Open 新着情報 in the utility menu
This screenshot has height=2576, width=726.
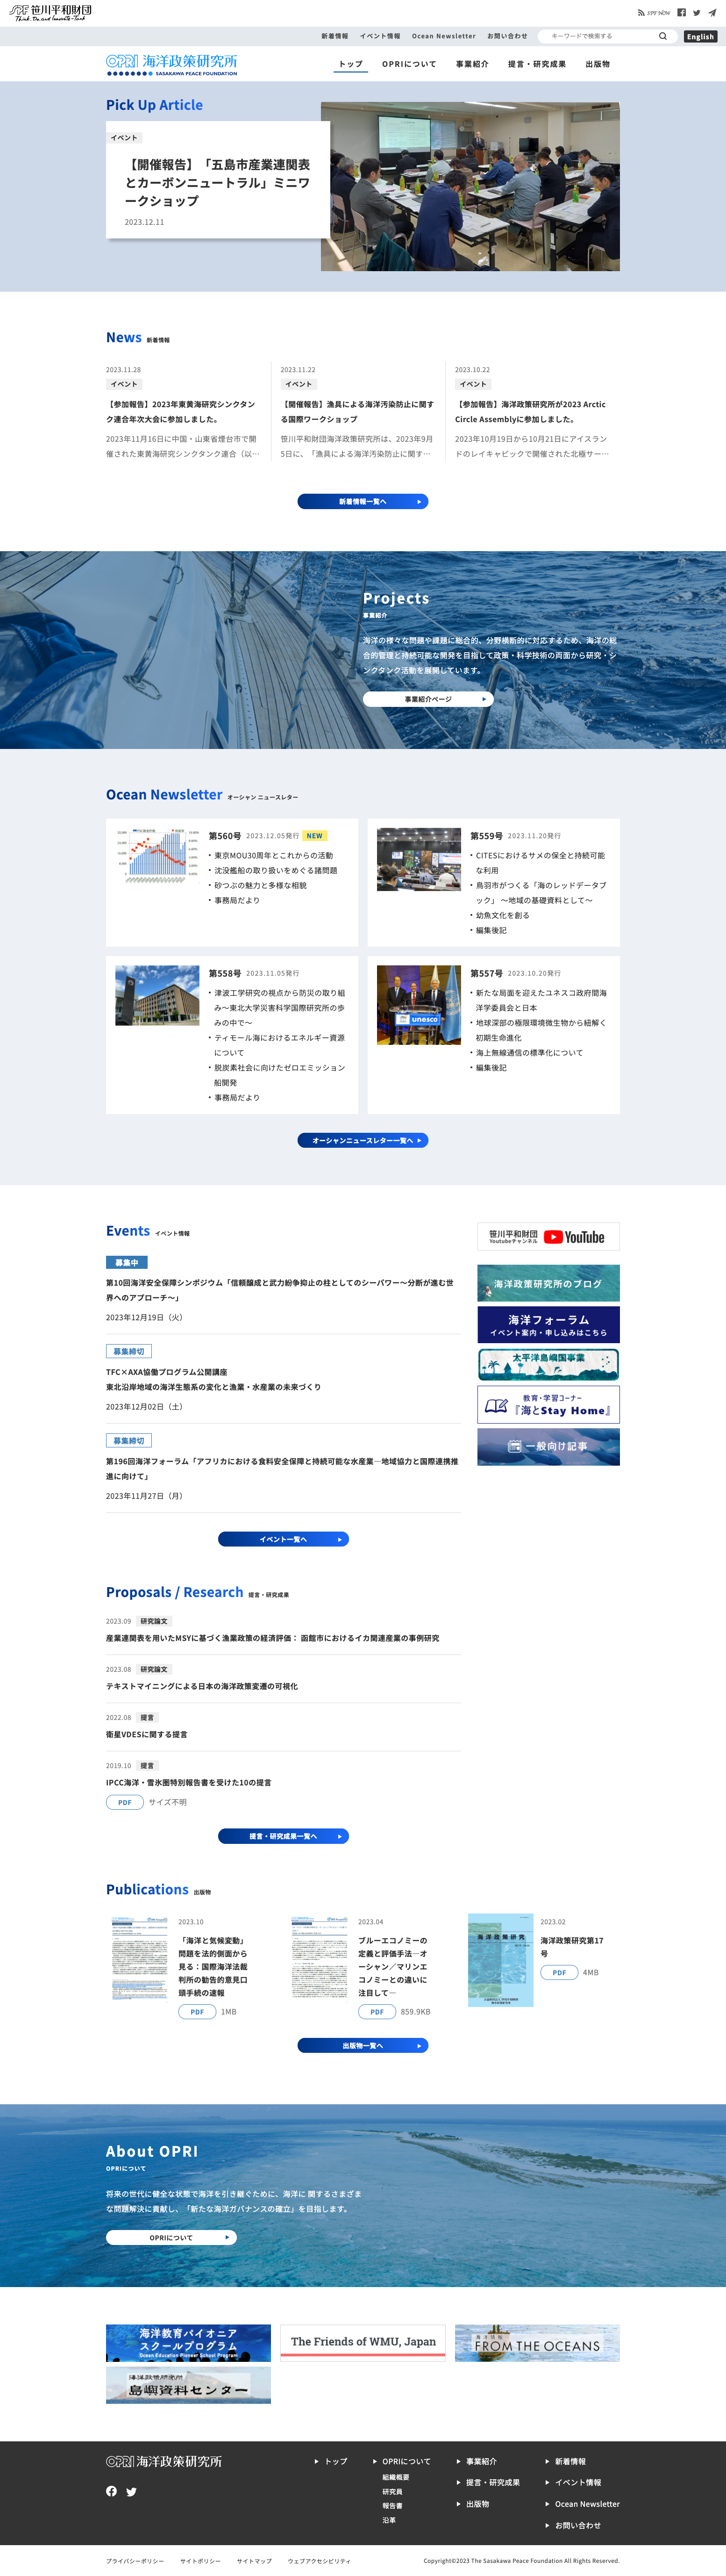[x=335, y=36]
